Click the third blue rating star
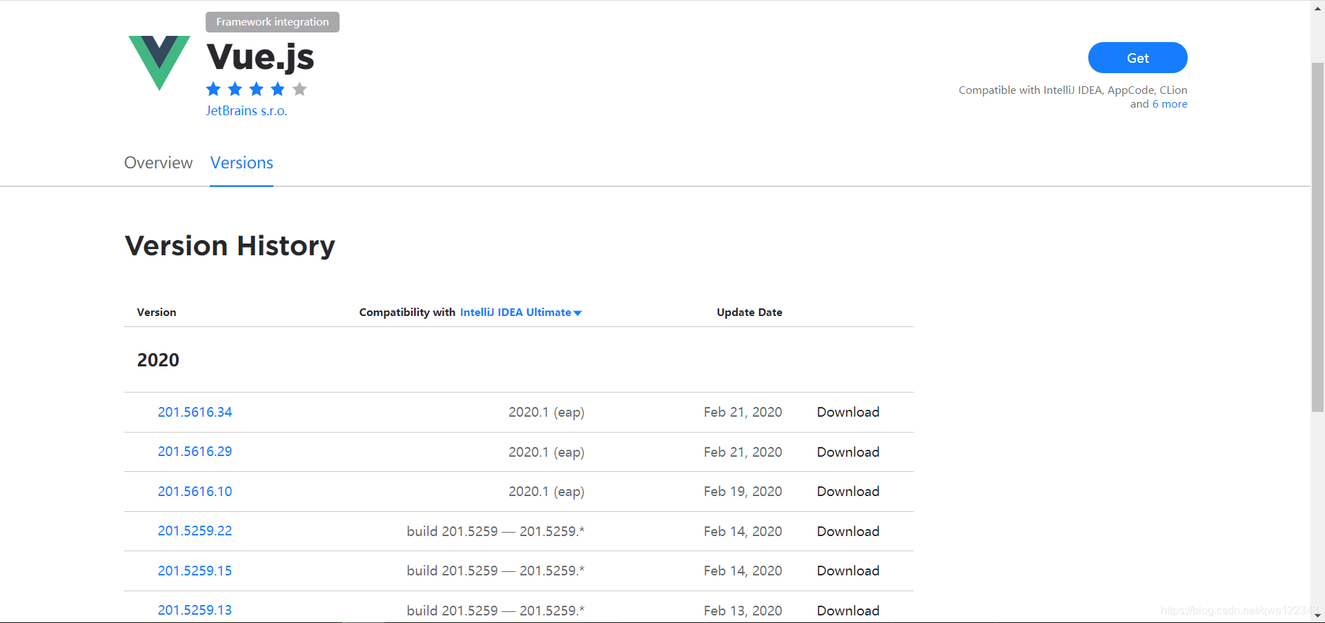1325x623 pixels. point(256,89)
